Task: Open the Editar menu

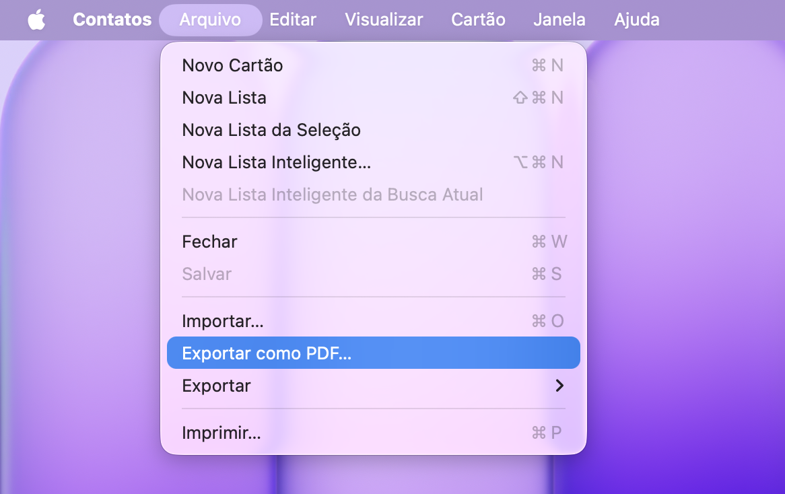Action: tap(293, 20)
